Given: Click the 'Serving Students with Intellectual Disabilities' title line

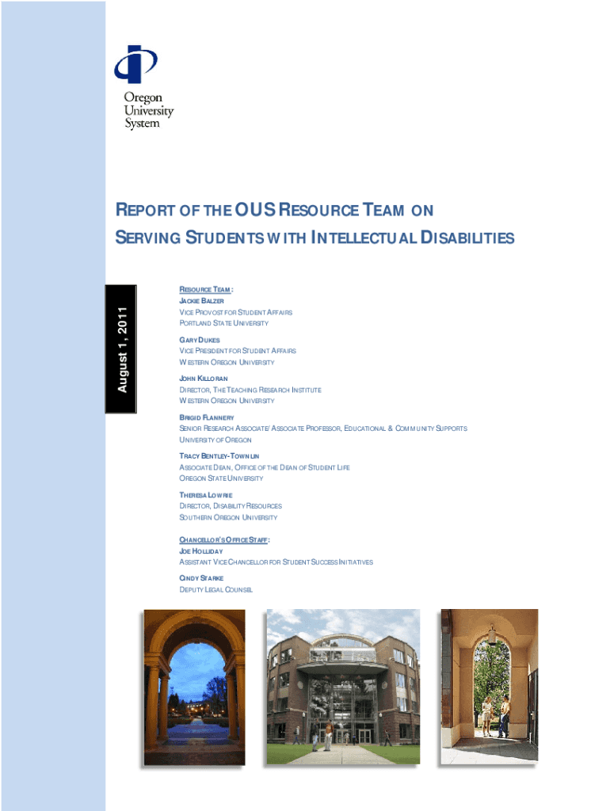Looking at the screenshot, I should [x=315, y=238].
